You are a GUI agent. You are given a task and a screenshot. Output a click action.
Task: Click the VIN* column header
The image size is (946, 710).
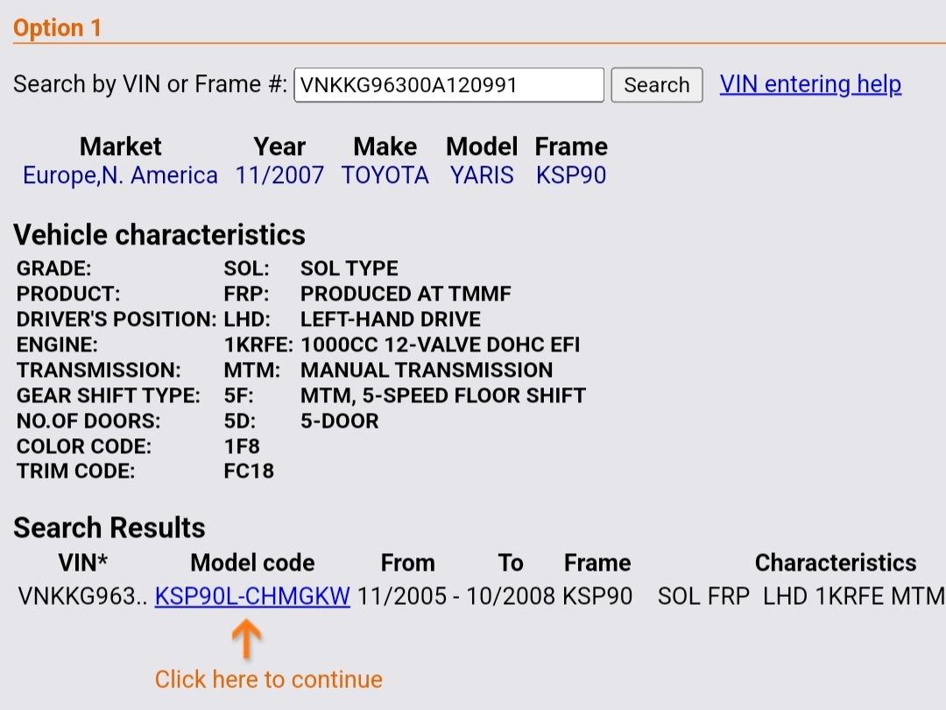(x=82, y=563)
